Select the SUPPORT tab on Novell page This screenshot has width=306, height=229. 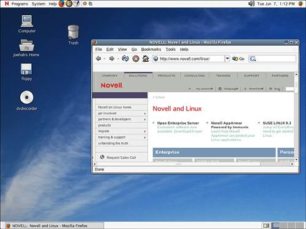click(x=252, y=76)
